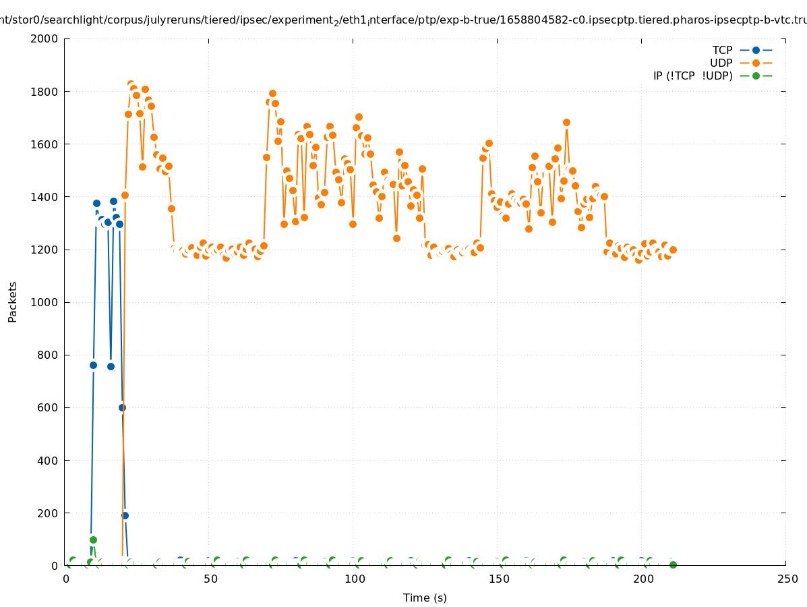This screenshot has width=807, height=607.
Task: Click the 150 tick on the x-axis
Action: (498, 579)
